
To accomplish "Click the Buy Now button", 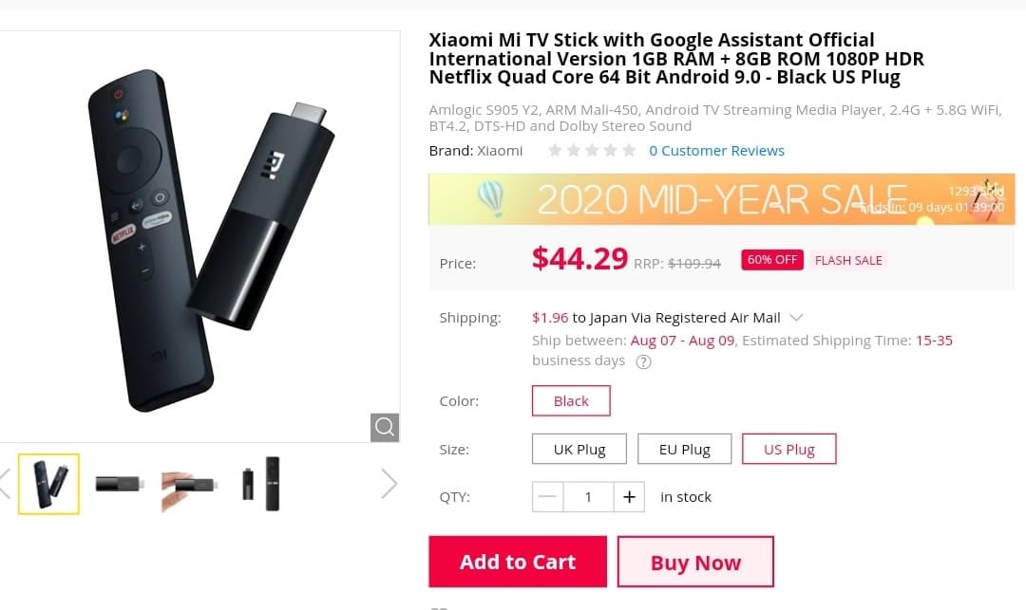I will [x=695, y=563].
